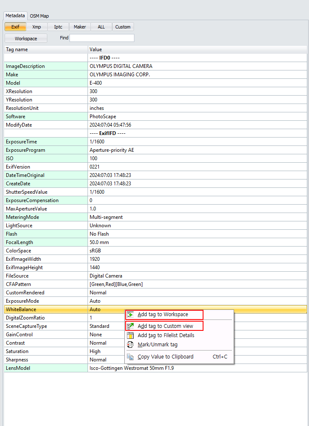Select Mark/Unmark tag menu entry
This screenshot has height=426, width=309.
(x=179, y=345)
